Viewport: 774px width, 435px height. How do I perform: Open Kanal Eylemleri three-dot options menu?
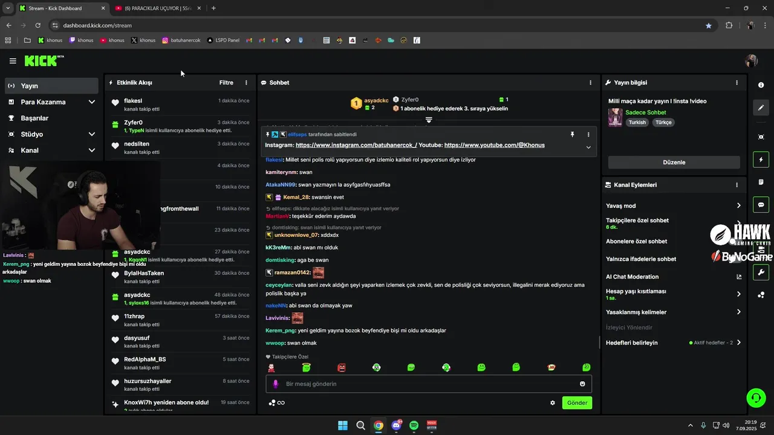coord(737,185)
